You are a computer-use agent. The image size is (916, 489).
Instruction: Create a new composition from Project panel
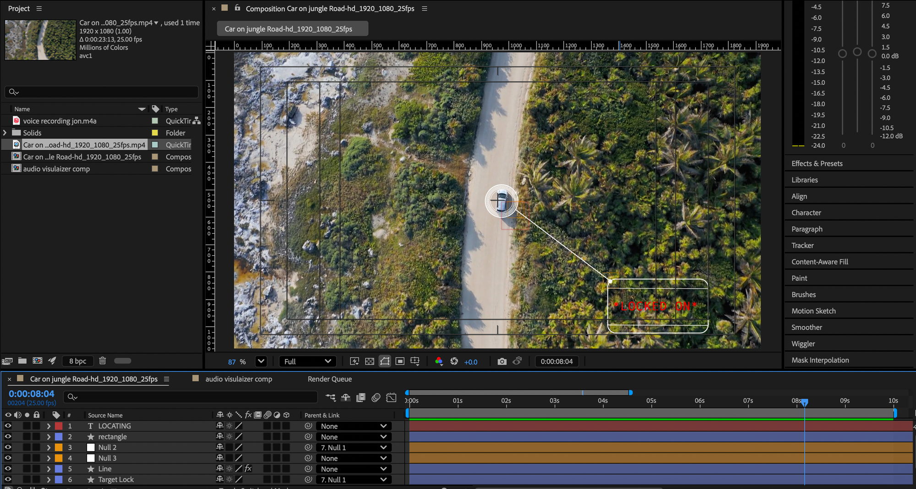pyautogui.click(x=38, y=361)
